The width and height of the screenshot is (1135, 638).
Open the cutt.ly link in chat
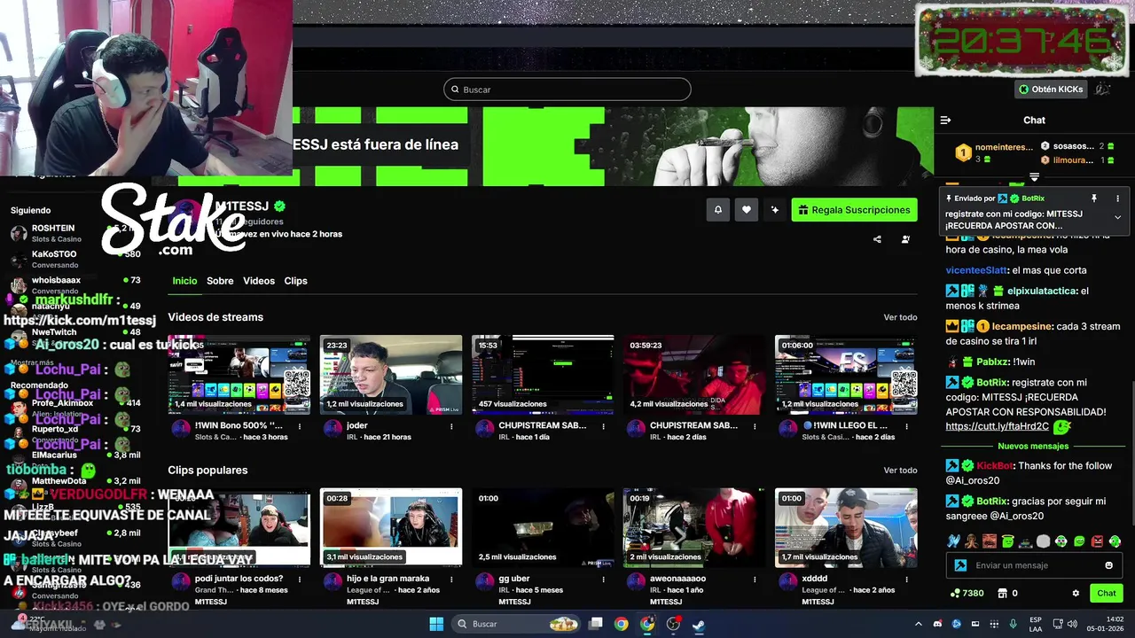[998, 426]
